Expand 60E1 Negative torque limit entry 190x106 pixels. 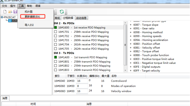131,63
